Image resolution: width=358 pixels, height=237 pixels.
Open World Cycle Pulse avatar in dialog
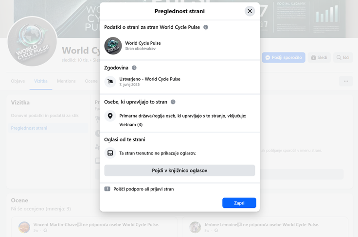click(113, 46)
